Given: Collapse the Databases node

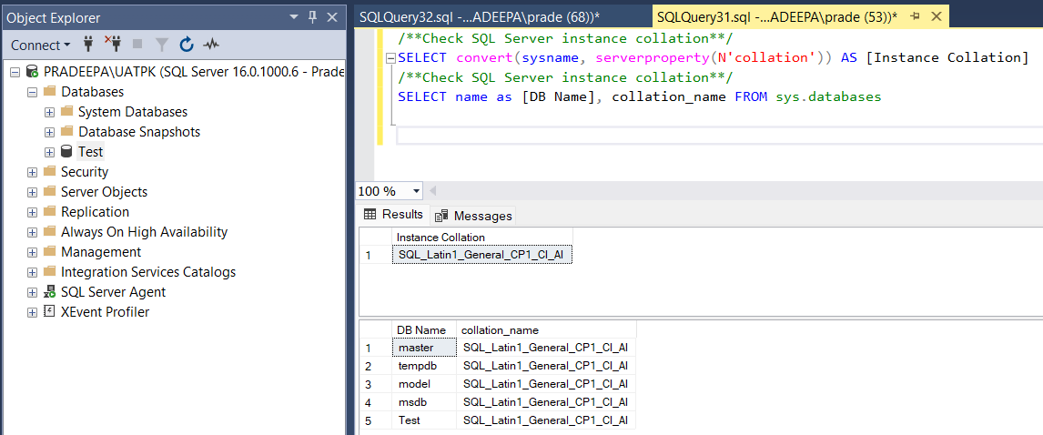Looking at the screenshot, I should [x=32, y=92].
